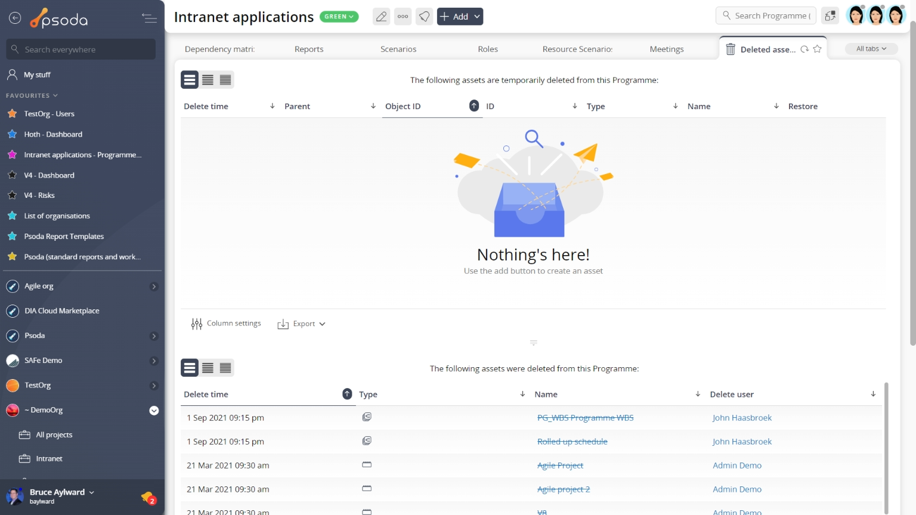Collapse the sidebar using the menu icon
916x515 pixels.
(x=149, y=18)
